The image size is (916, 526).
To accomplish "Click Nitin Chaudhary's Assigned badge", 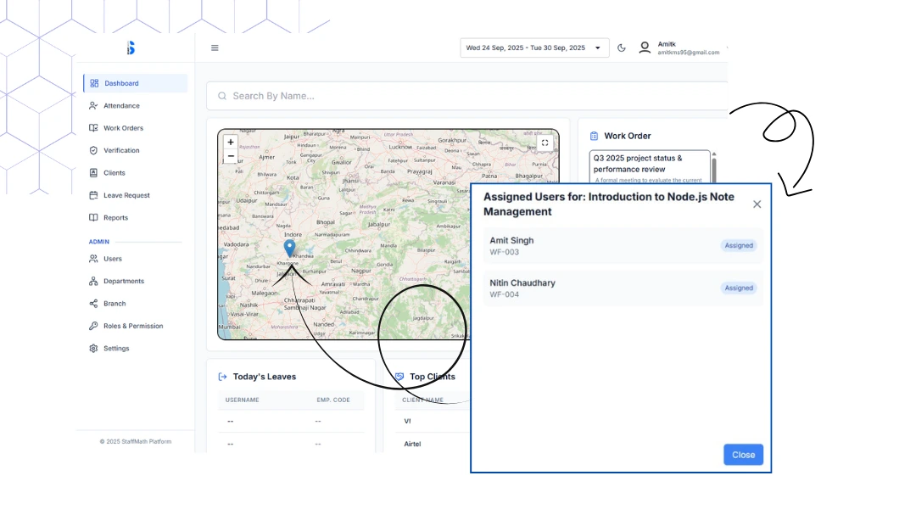I will click(739, 288).
